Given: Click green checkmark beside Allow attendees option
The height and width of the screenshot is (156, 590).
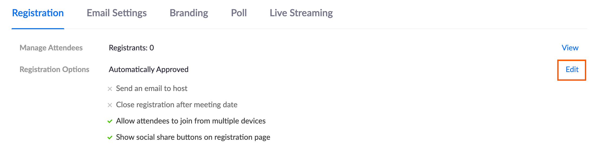Looking at the screenshot, I should (110, 121).
